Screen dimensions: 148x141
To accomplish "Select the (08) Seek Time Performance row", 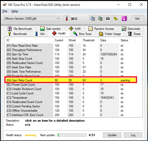I will 71,72.
